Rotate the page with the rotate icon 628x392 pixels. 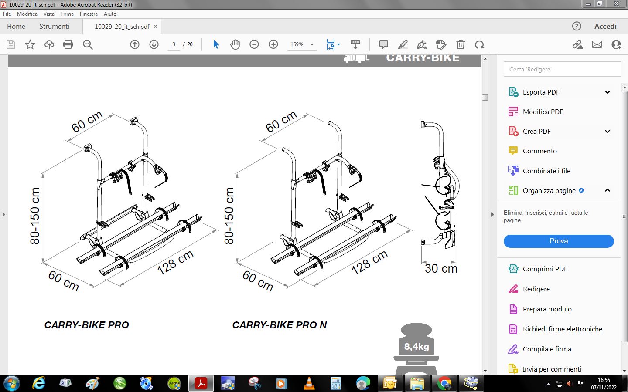point(480,44)
